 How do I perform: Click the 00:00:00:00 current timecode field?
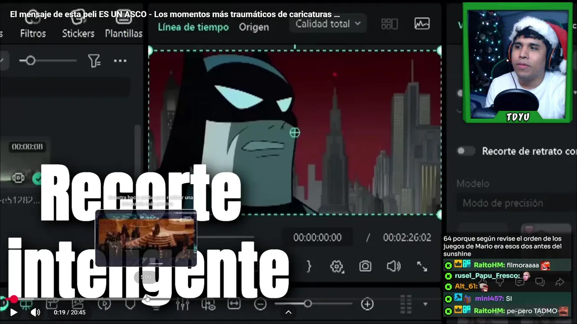click(x=317, y=238)
